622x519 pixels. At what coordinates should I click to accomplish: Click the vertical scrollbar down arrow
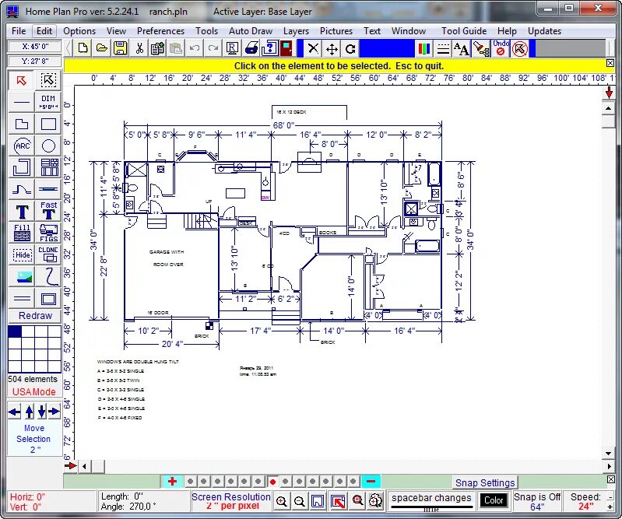609,453
